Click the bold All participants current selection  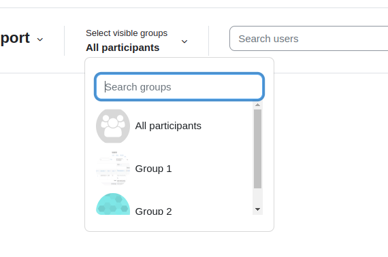pyautogui.click(x=123, y=48)
